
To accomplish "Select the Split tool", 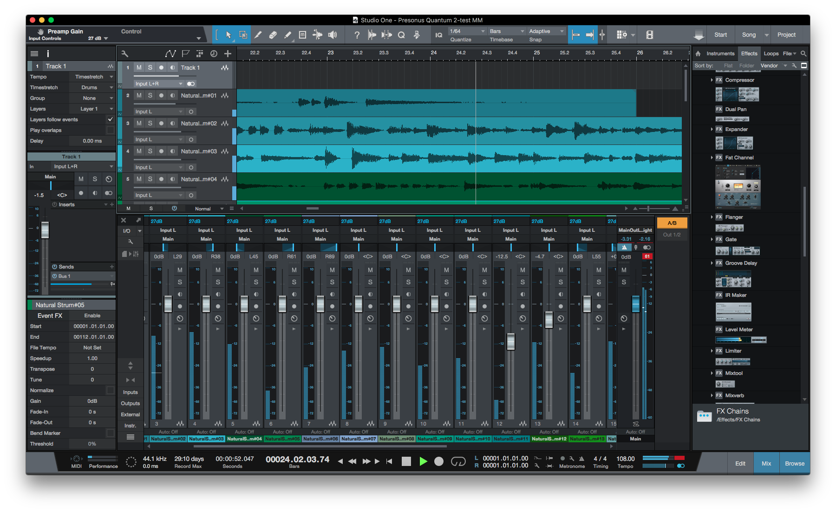I will pos(258,35).
